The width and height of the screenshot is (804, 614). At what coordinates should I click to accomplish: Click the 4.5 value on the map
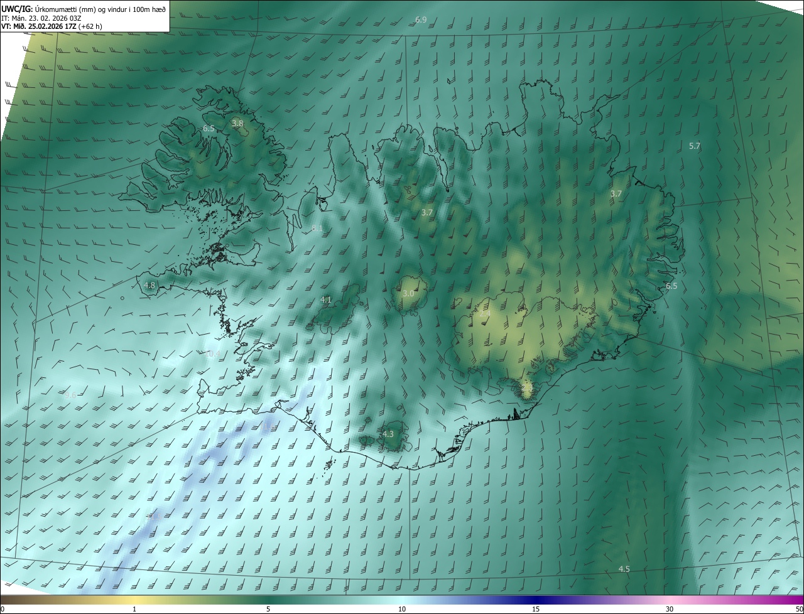(624, 569)
